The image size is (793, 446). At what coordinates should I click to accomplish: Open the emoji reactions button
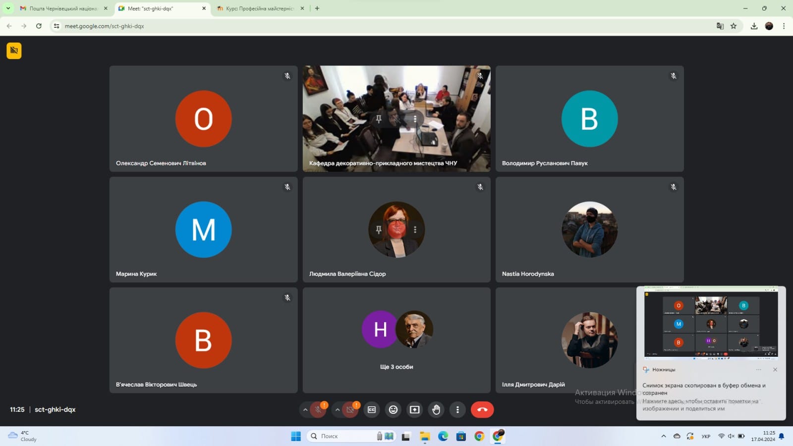393,410
